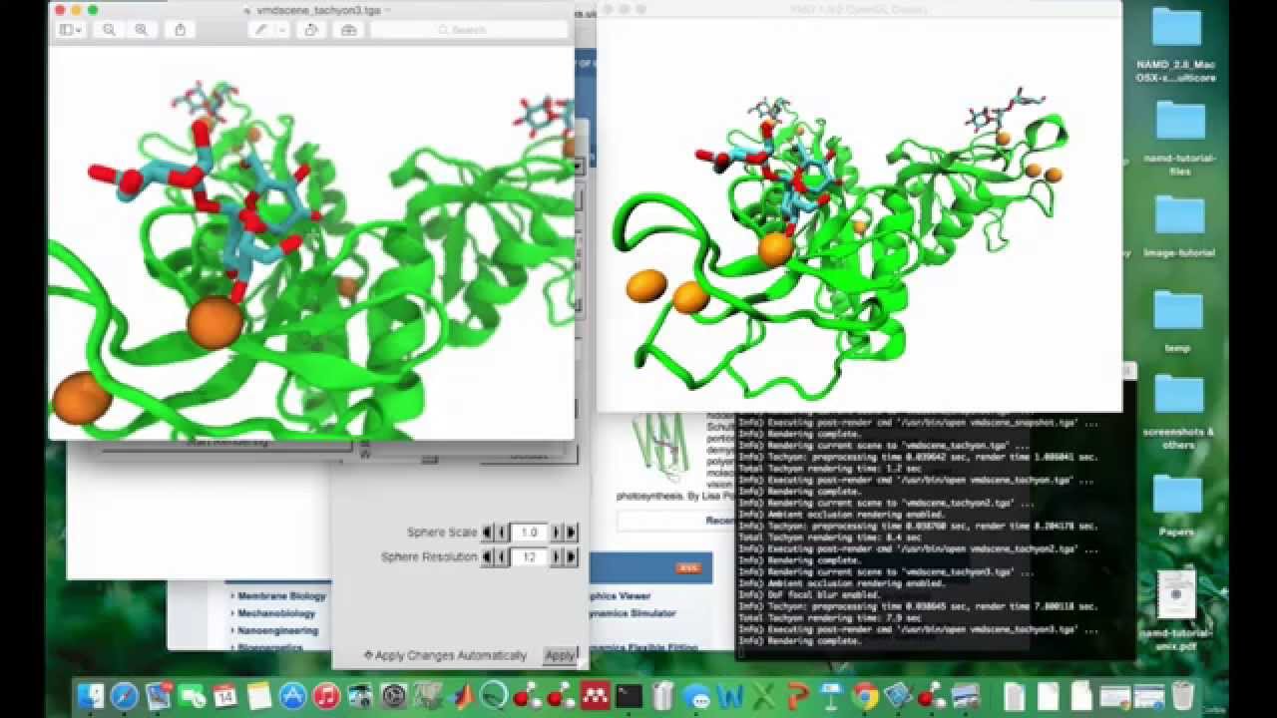This screenshot has height=718, width=1277.
Task: Increase Sphere Resolution by large step
Action: [571, 557]
